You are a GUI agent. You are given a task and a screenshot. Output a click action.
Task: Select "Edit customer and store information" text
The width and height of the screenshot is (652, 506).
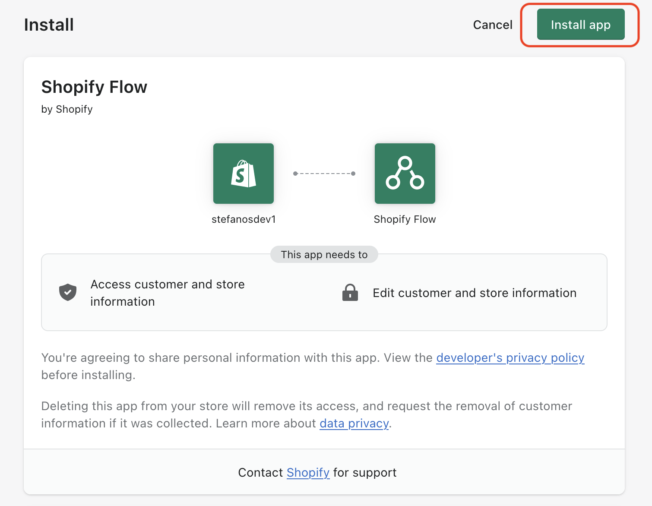474,293
